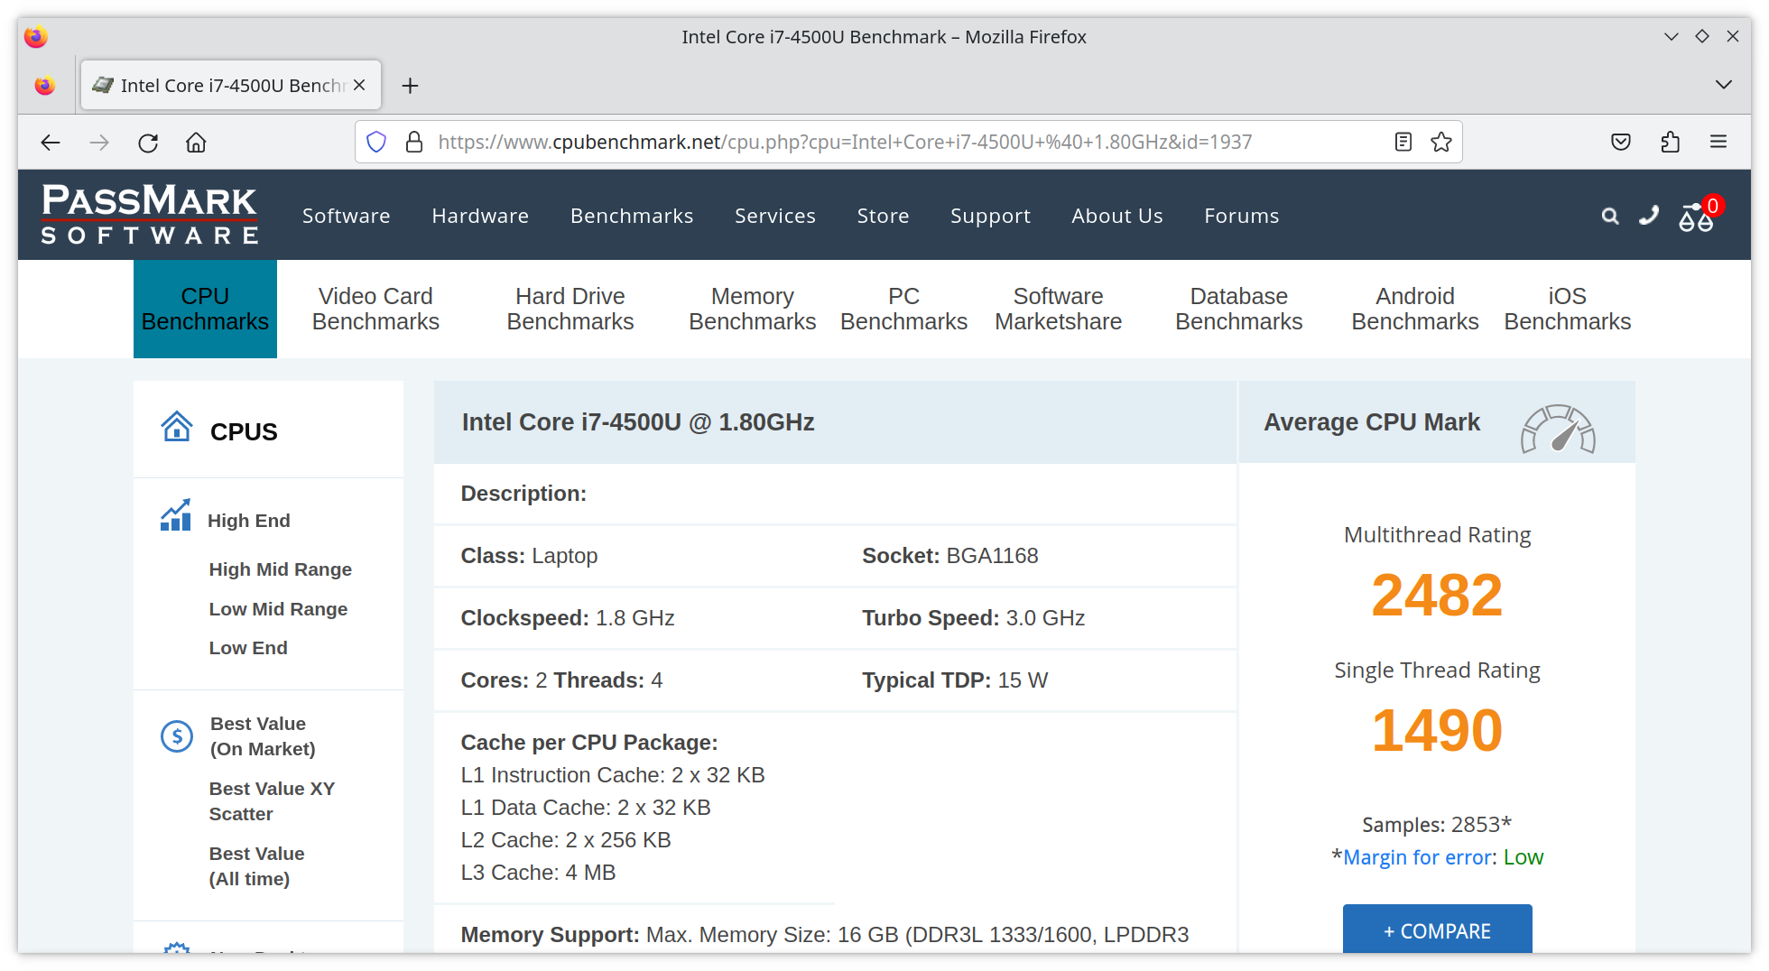The height and width of the screenshot is (971, 1769).
Task: Go to the Firefox home page
Action: pyautogui.click(x=196, y=142)
